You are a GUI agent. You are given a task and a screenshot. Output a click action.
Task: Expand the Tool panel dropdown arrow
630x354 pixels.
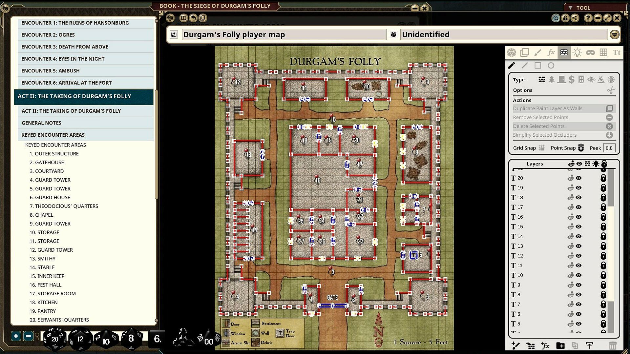[x=570, y=8]
